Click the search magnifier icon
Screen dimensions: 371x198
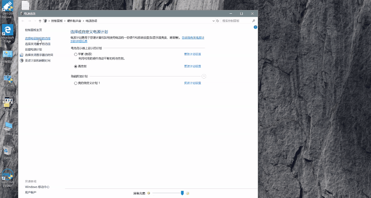[x=254, y=21]
